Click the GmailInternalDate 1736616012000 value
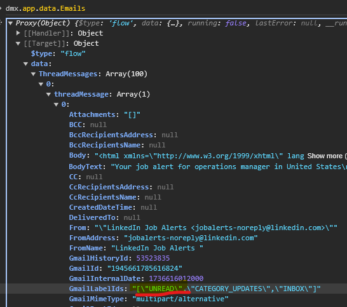 click(x=176, y=278)
